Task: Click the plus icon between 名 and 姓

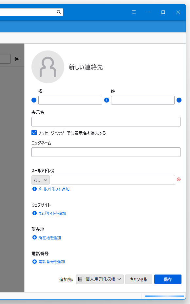Action: pyautogui.click(x=107, y=100)
